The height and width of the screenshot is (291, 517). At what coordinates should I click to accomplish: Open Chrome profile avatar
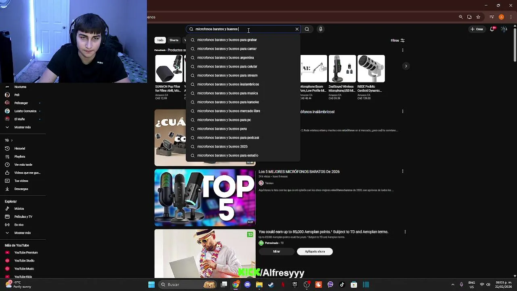[x=501, y=17]
